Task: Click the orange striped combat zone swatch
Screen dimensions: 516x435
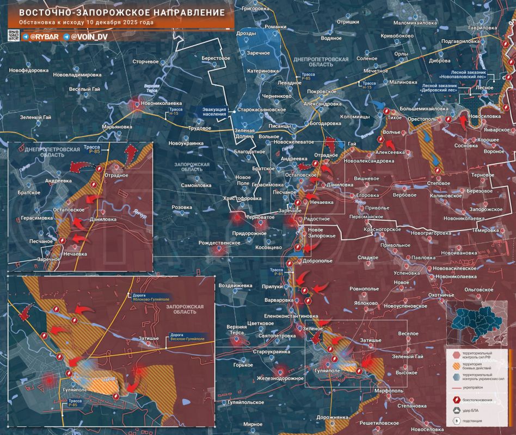Action: coord(456,366)
